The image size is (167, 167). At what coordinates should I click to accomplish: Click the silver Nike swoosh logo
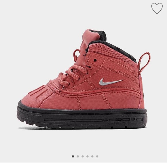coord(111,82)
